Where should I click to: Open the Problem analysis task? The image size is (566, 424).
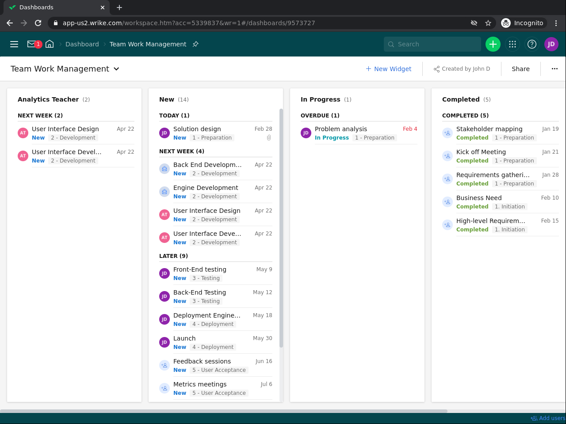coord(341,129)
